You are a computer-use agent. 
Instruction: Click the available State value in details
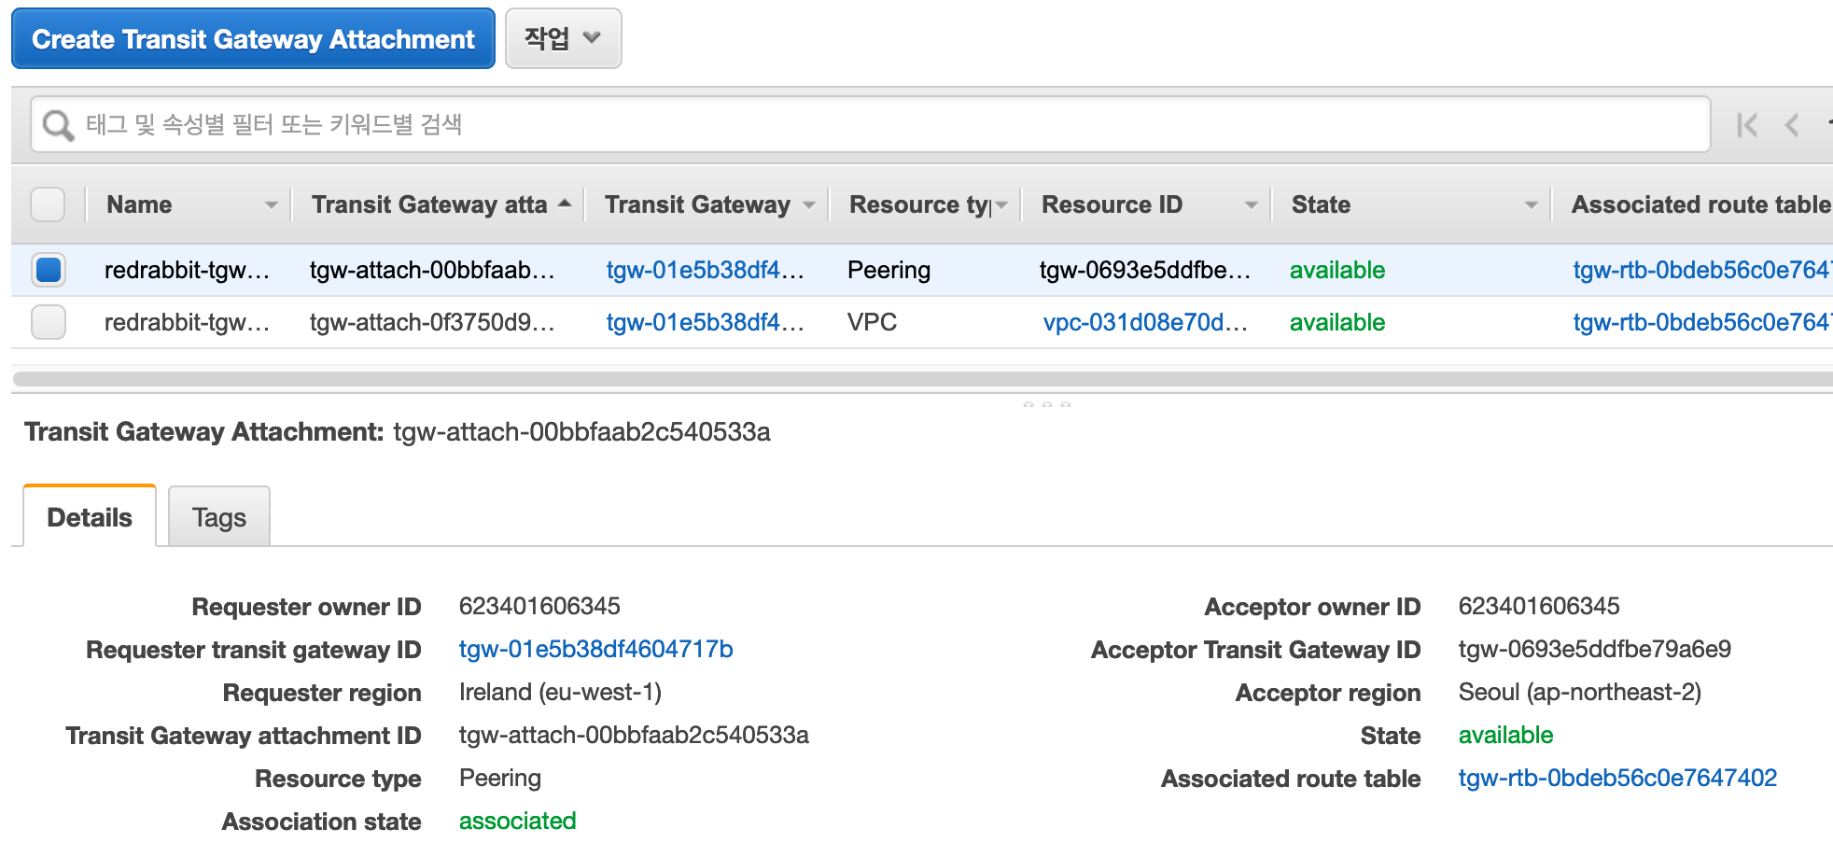pyautogui.click(x=1505, y=735)
